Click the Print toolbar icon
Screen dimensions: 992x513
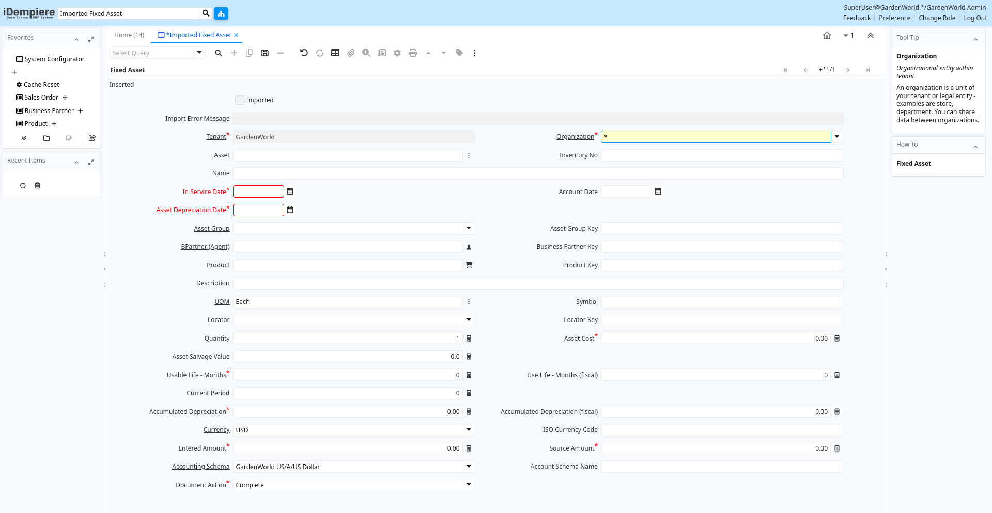point(412,53)
